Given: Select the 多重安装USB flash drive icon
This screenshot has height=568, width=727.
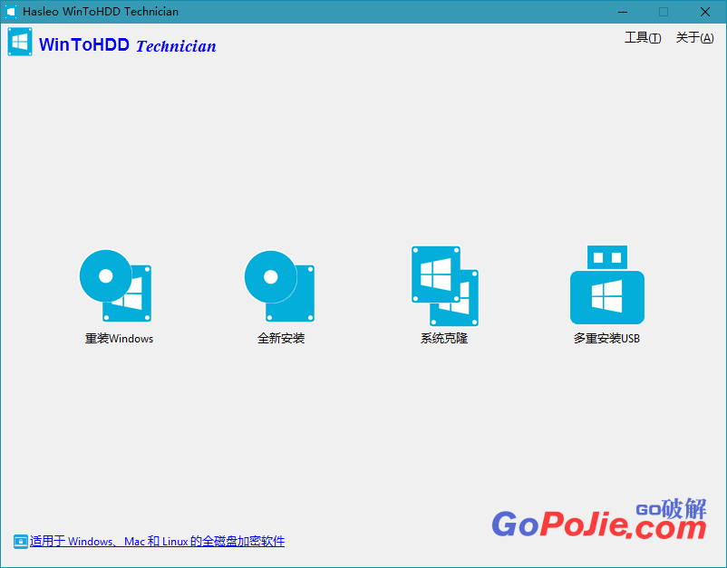Looking at the screenshot, I should (x=607, y=284).
